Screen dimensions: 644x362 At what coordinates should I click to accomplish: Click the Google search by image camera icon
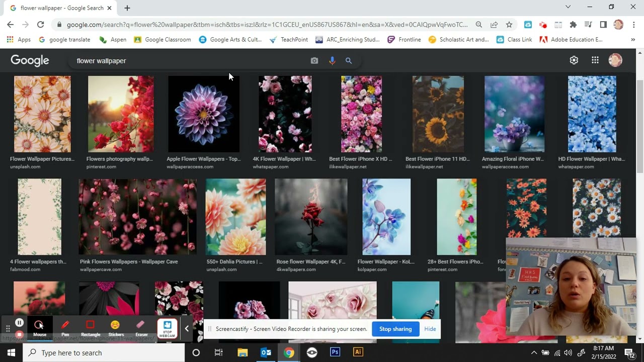click(314, 60)
